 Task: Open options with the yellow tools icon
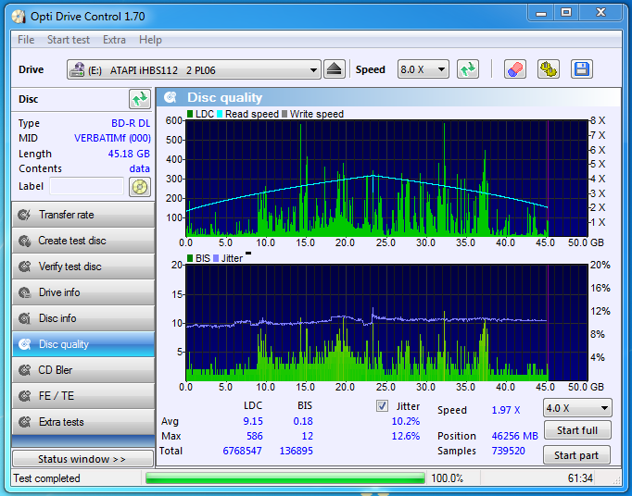click(549, 69)
